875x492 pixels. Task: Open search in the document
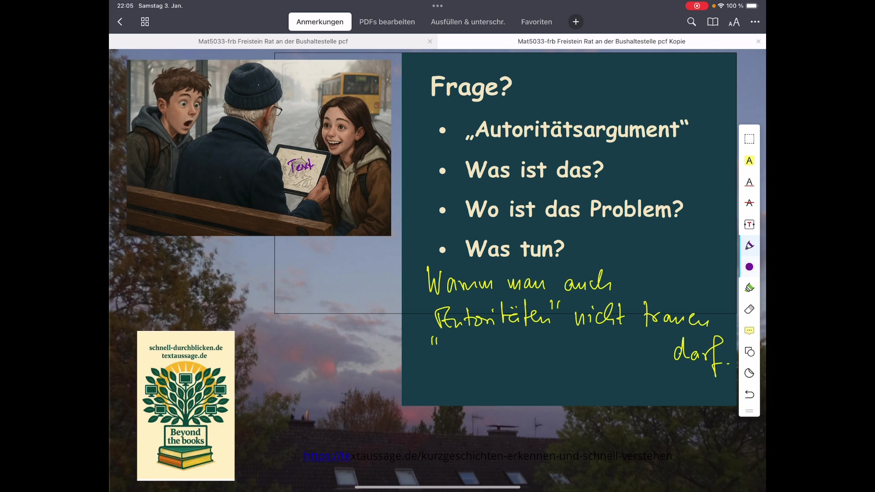click(692, 21)
